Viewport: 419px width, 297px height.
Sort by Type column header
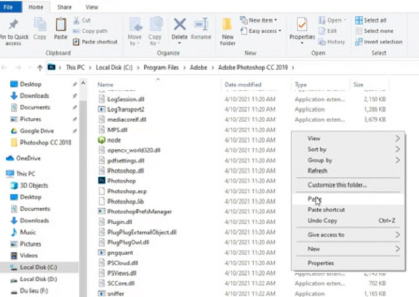tap(300, 85)
